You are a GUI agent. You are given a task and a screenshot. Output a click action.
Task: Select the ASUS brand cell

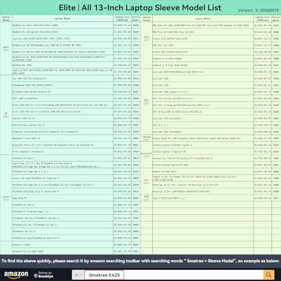[146, 39]
